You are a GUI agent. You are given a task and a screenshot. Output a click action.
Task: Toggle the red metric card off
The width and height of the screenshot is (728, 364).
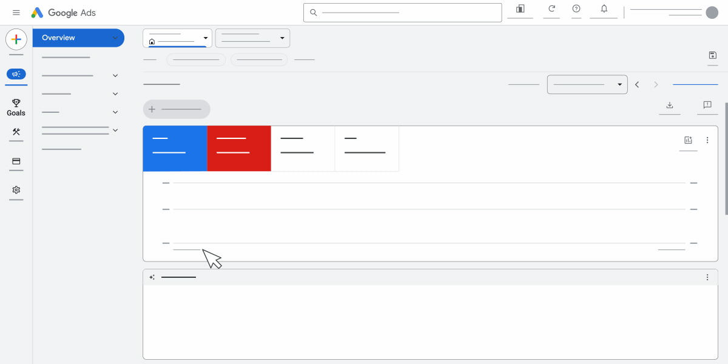pos(238,148)
